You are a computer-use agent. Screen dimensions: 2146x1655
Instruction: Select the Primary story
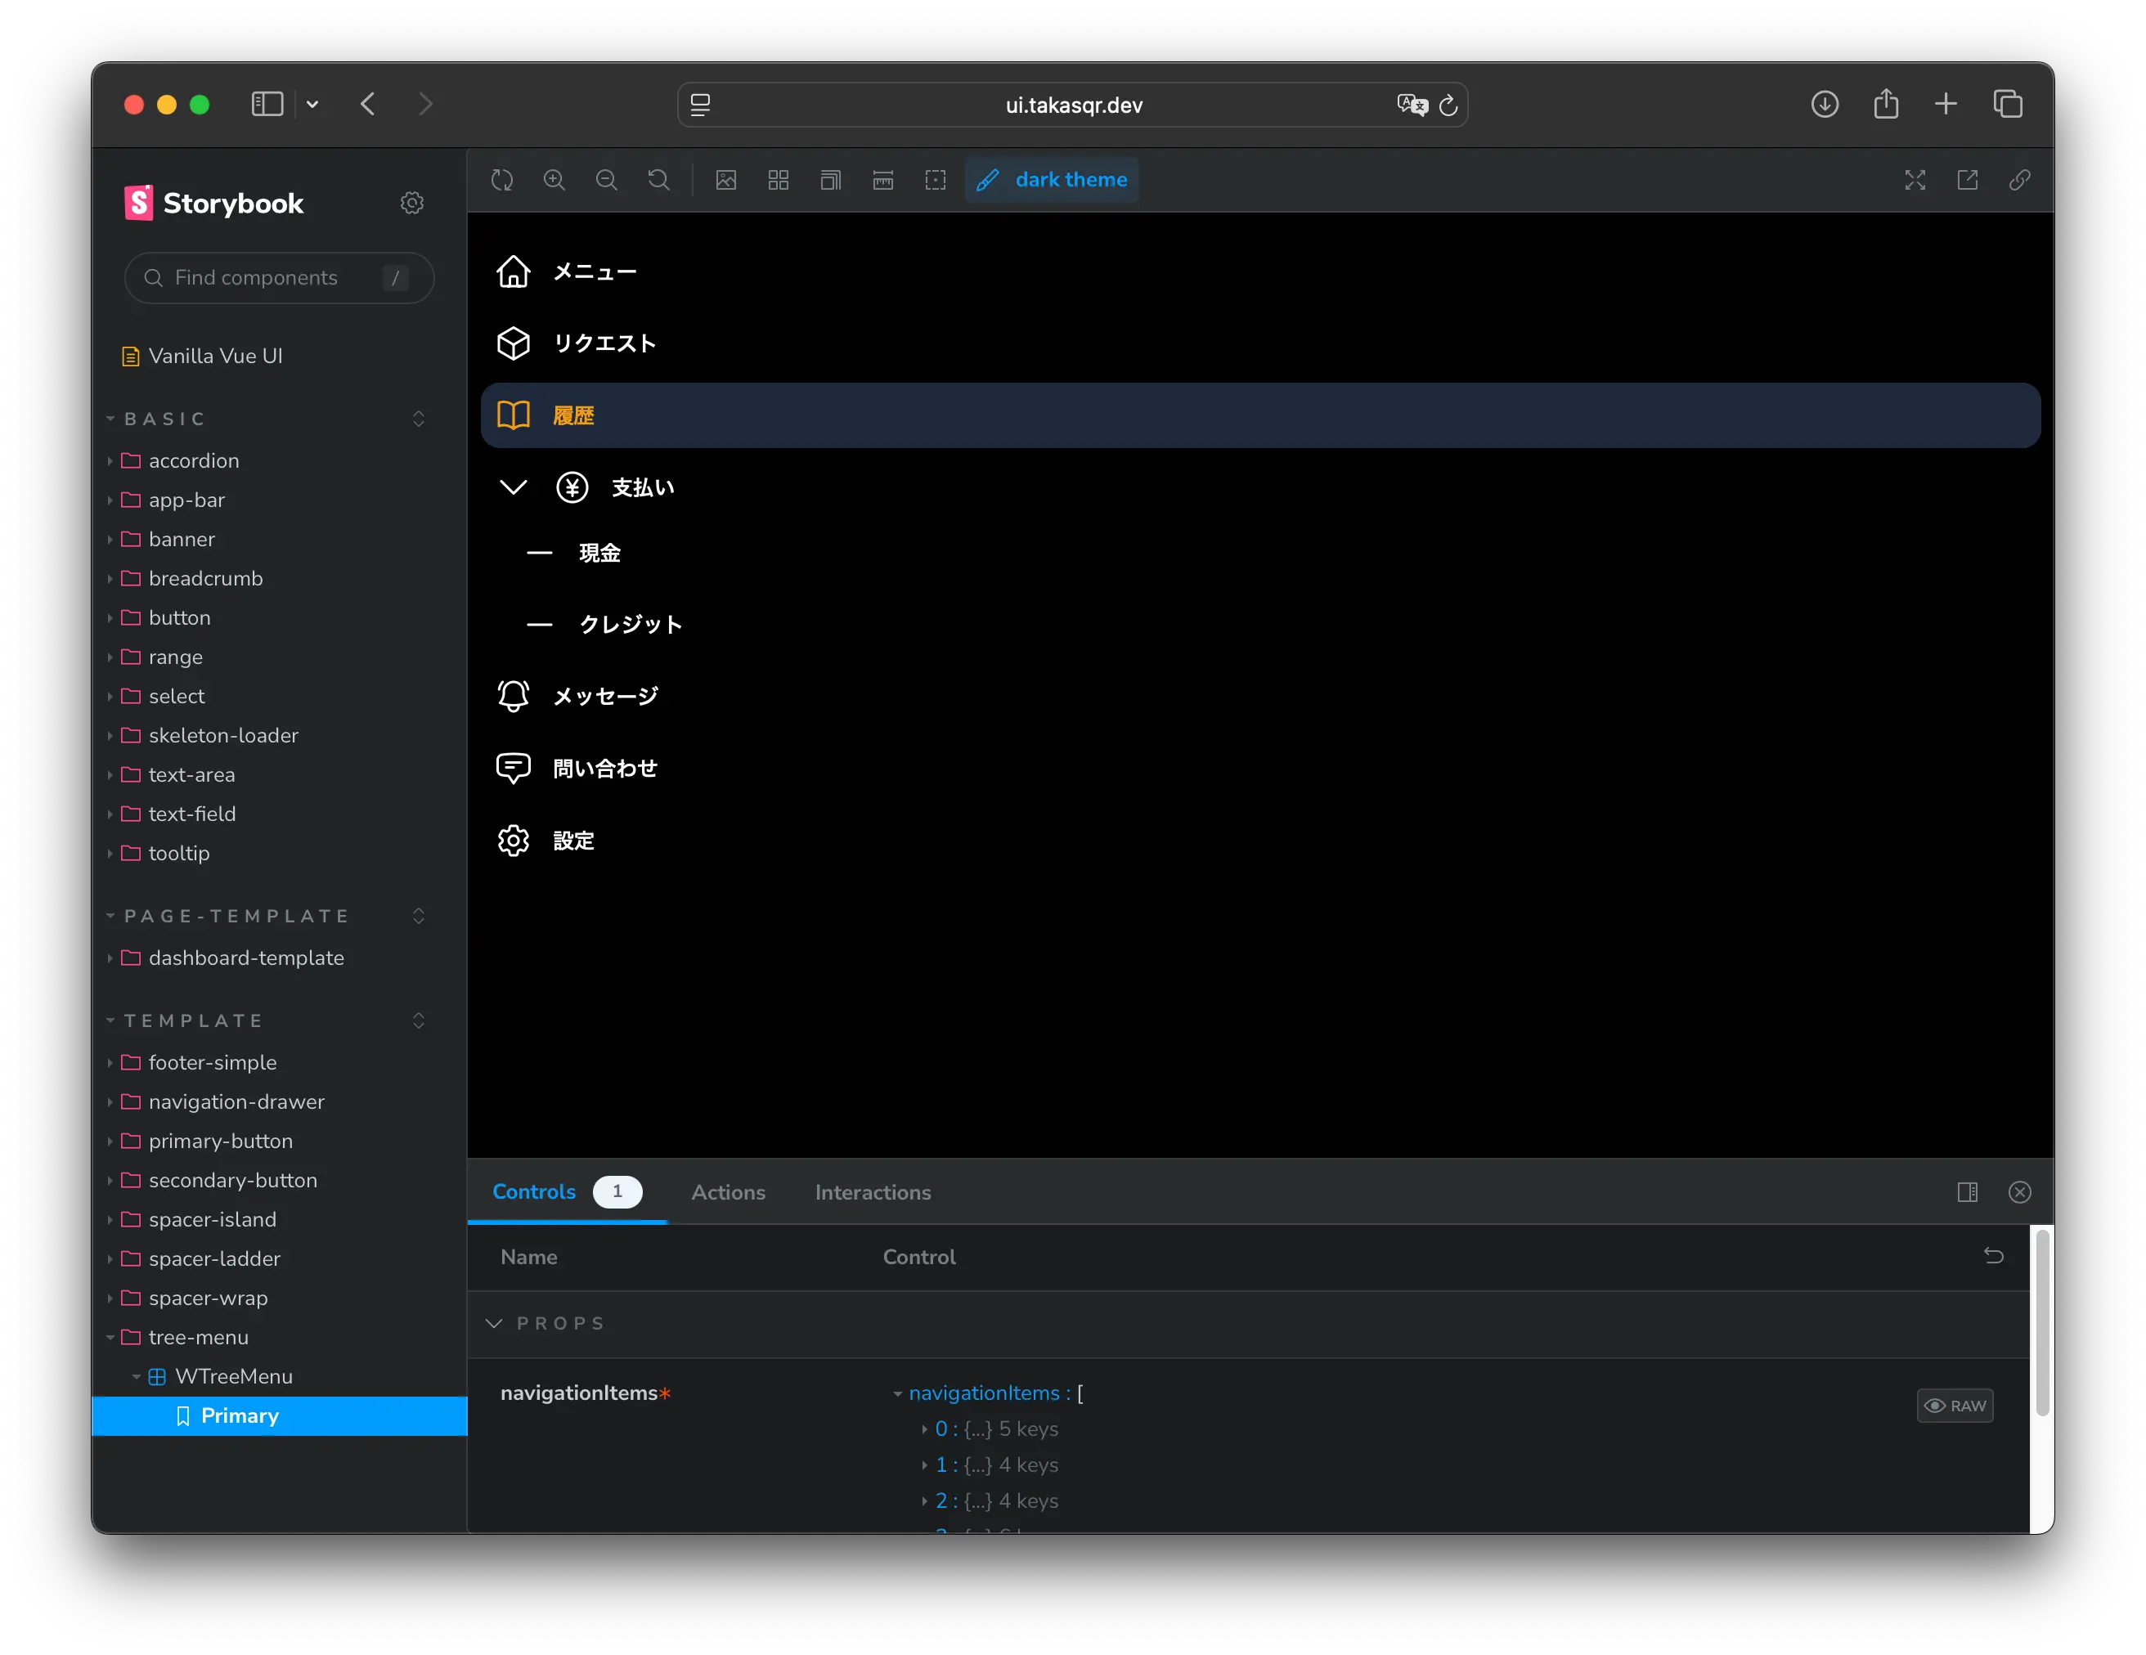click(279, 1416)
